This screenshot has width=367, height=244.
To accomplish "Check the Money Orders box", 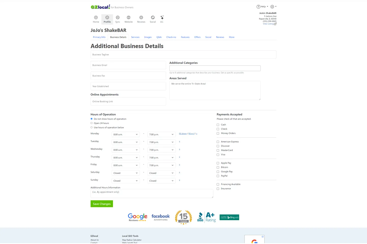I will [x=218, y=133].
